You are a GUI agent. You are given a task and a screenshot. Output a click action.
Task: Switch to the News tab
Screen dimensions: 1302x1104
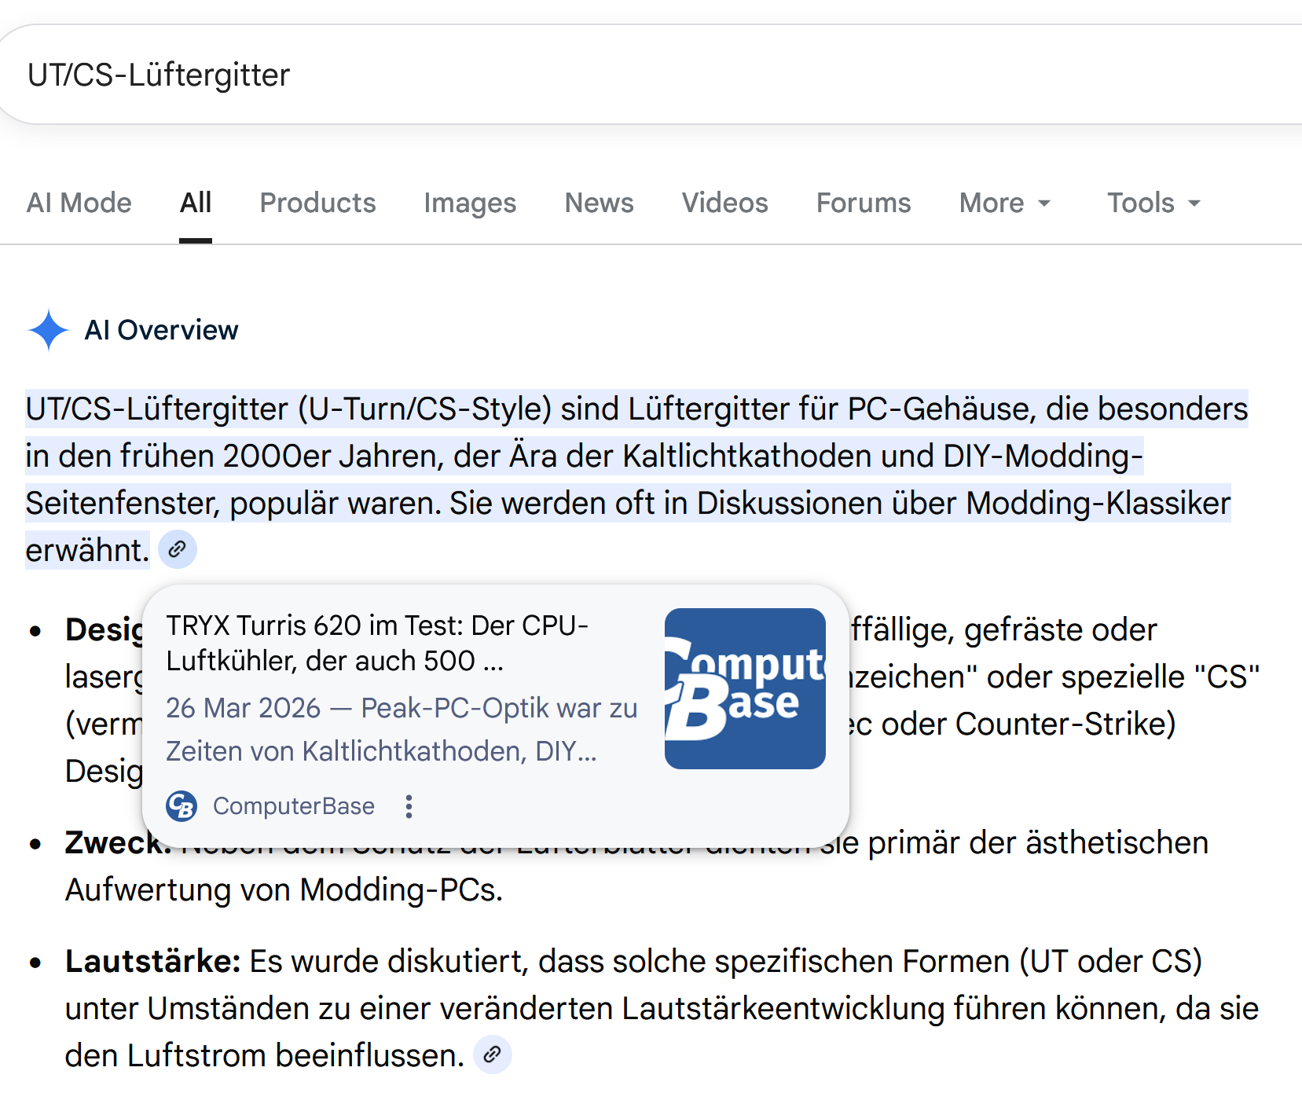(x=599, y=203)
